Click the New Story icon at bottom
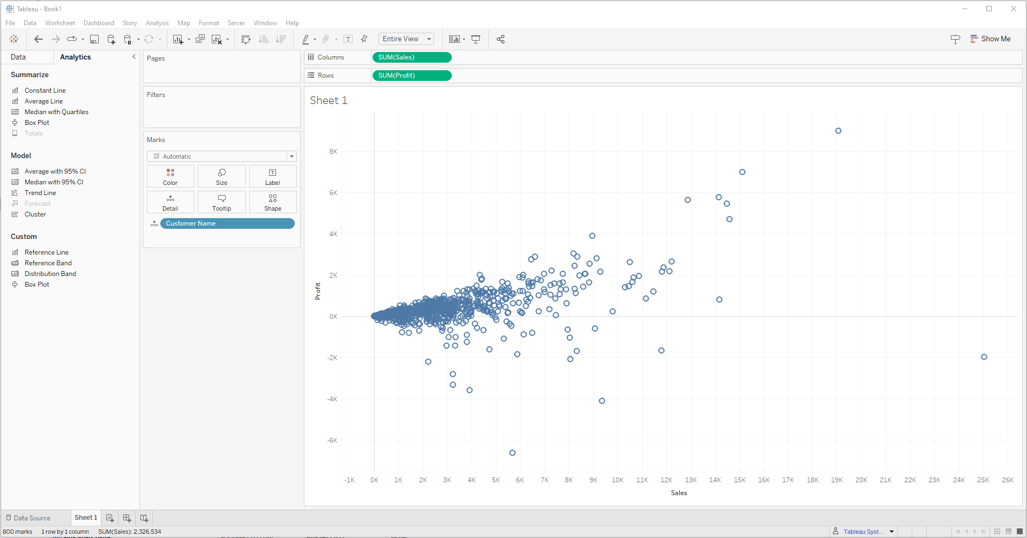Image resolution: width=1027 pixels, height=538 pixels. (144, 518)
